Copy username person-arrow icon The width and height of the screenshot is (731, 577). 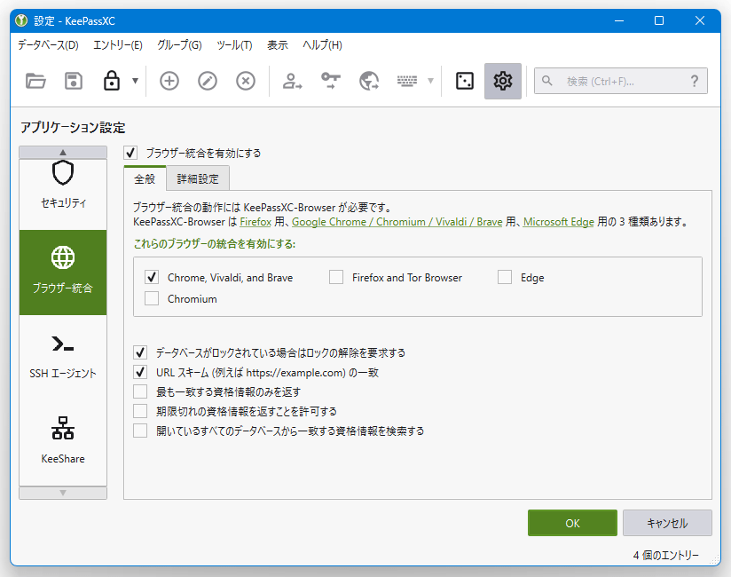292,81
